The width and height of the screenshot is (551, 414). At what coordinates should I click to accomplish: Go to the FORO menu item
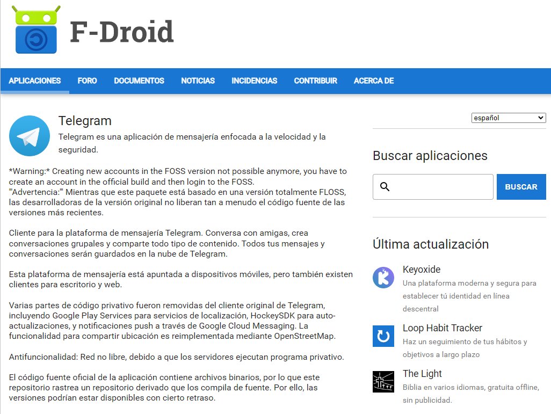tap(87, 81)
